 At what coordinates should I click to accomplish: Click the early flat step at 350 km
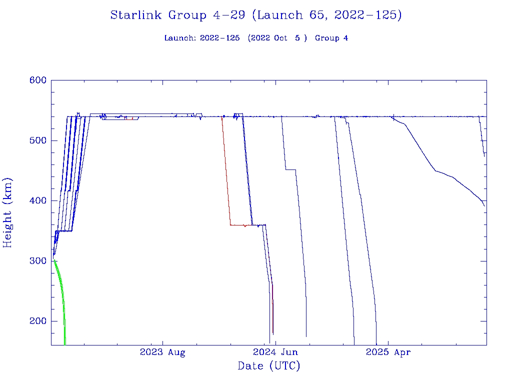(65, 231)
